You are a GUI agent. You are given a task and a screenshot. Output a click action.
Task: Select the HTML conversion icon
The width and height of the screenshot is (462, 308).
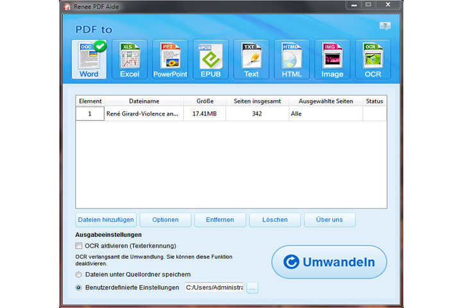click(x=292, y=60)
